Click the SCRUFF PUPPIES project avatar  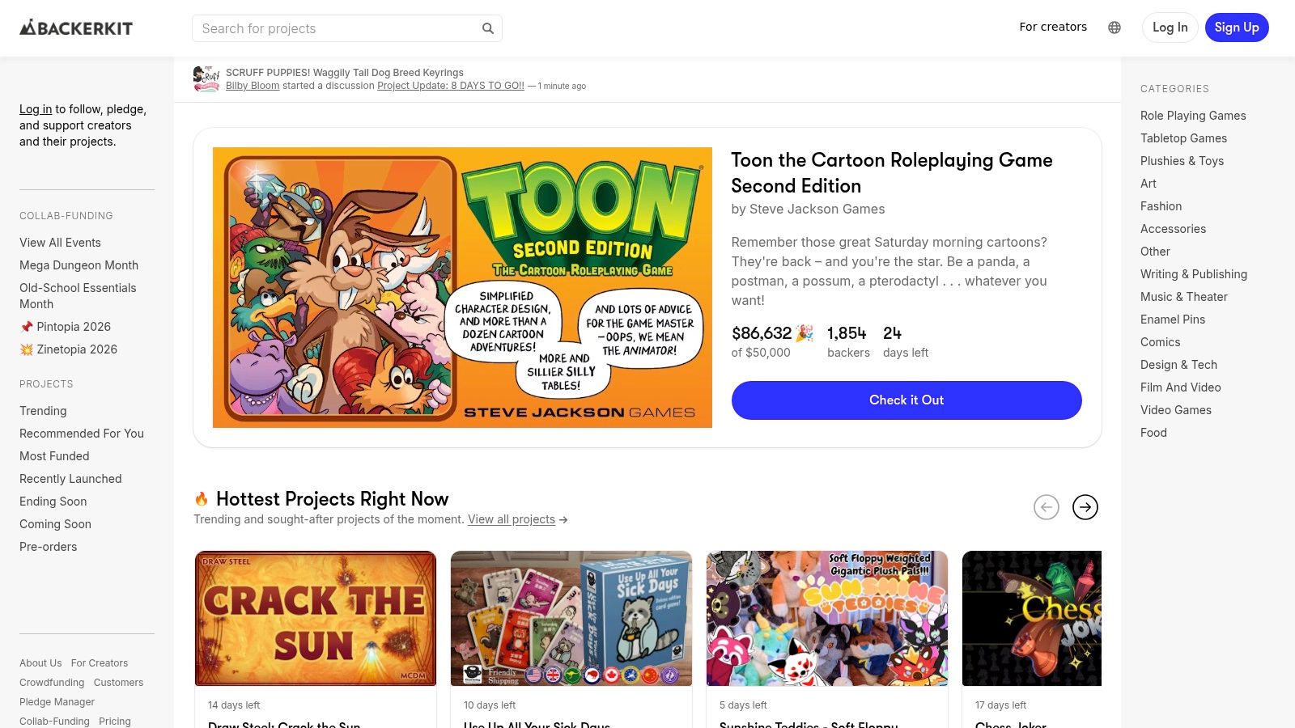pyautogui.click(x=206, y=78)
